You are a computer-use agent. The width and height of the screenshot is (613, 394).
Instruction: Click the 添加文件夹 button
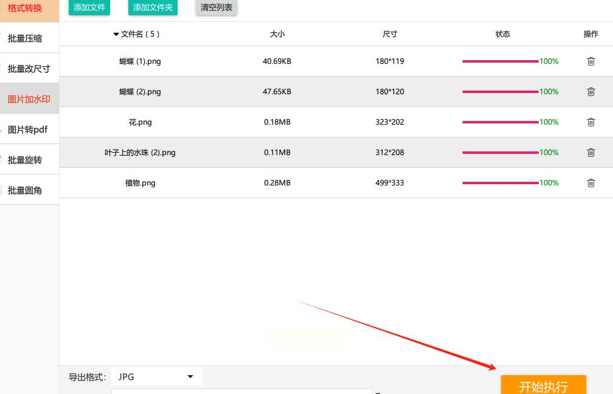tap(153, 7)
